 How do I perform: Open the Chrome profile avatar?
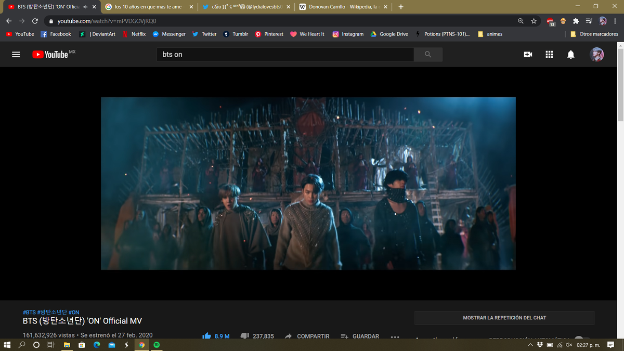(603, 21)
